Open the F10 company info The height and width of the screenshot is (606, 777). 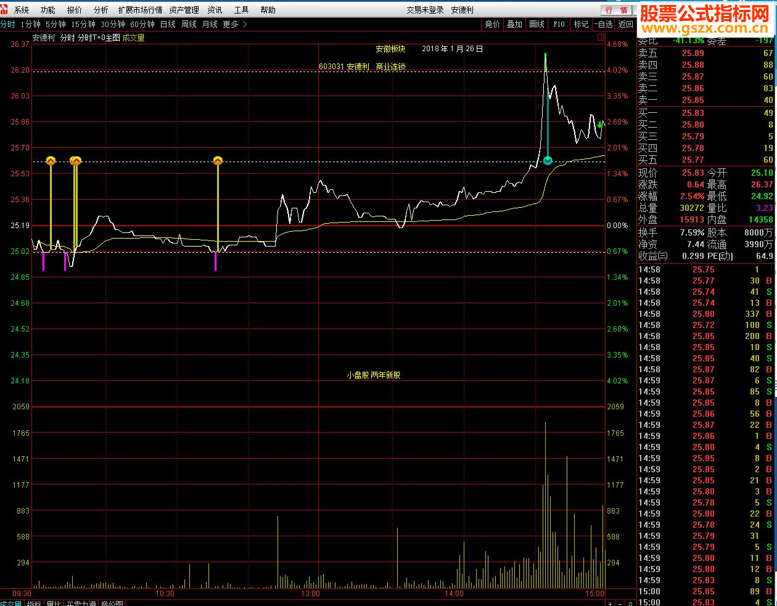(559, 24)
